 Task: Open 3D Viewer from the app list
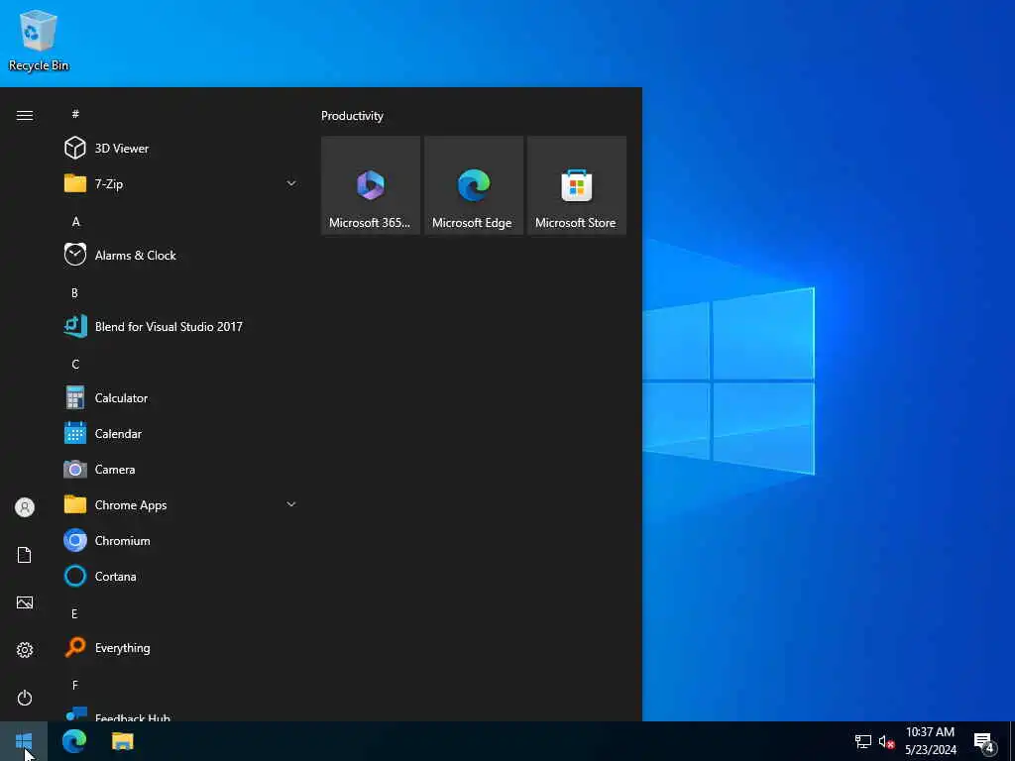(x=181, y=149)
